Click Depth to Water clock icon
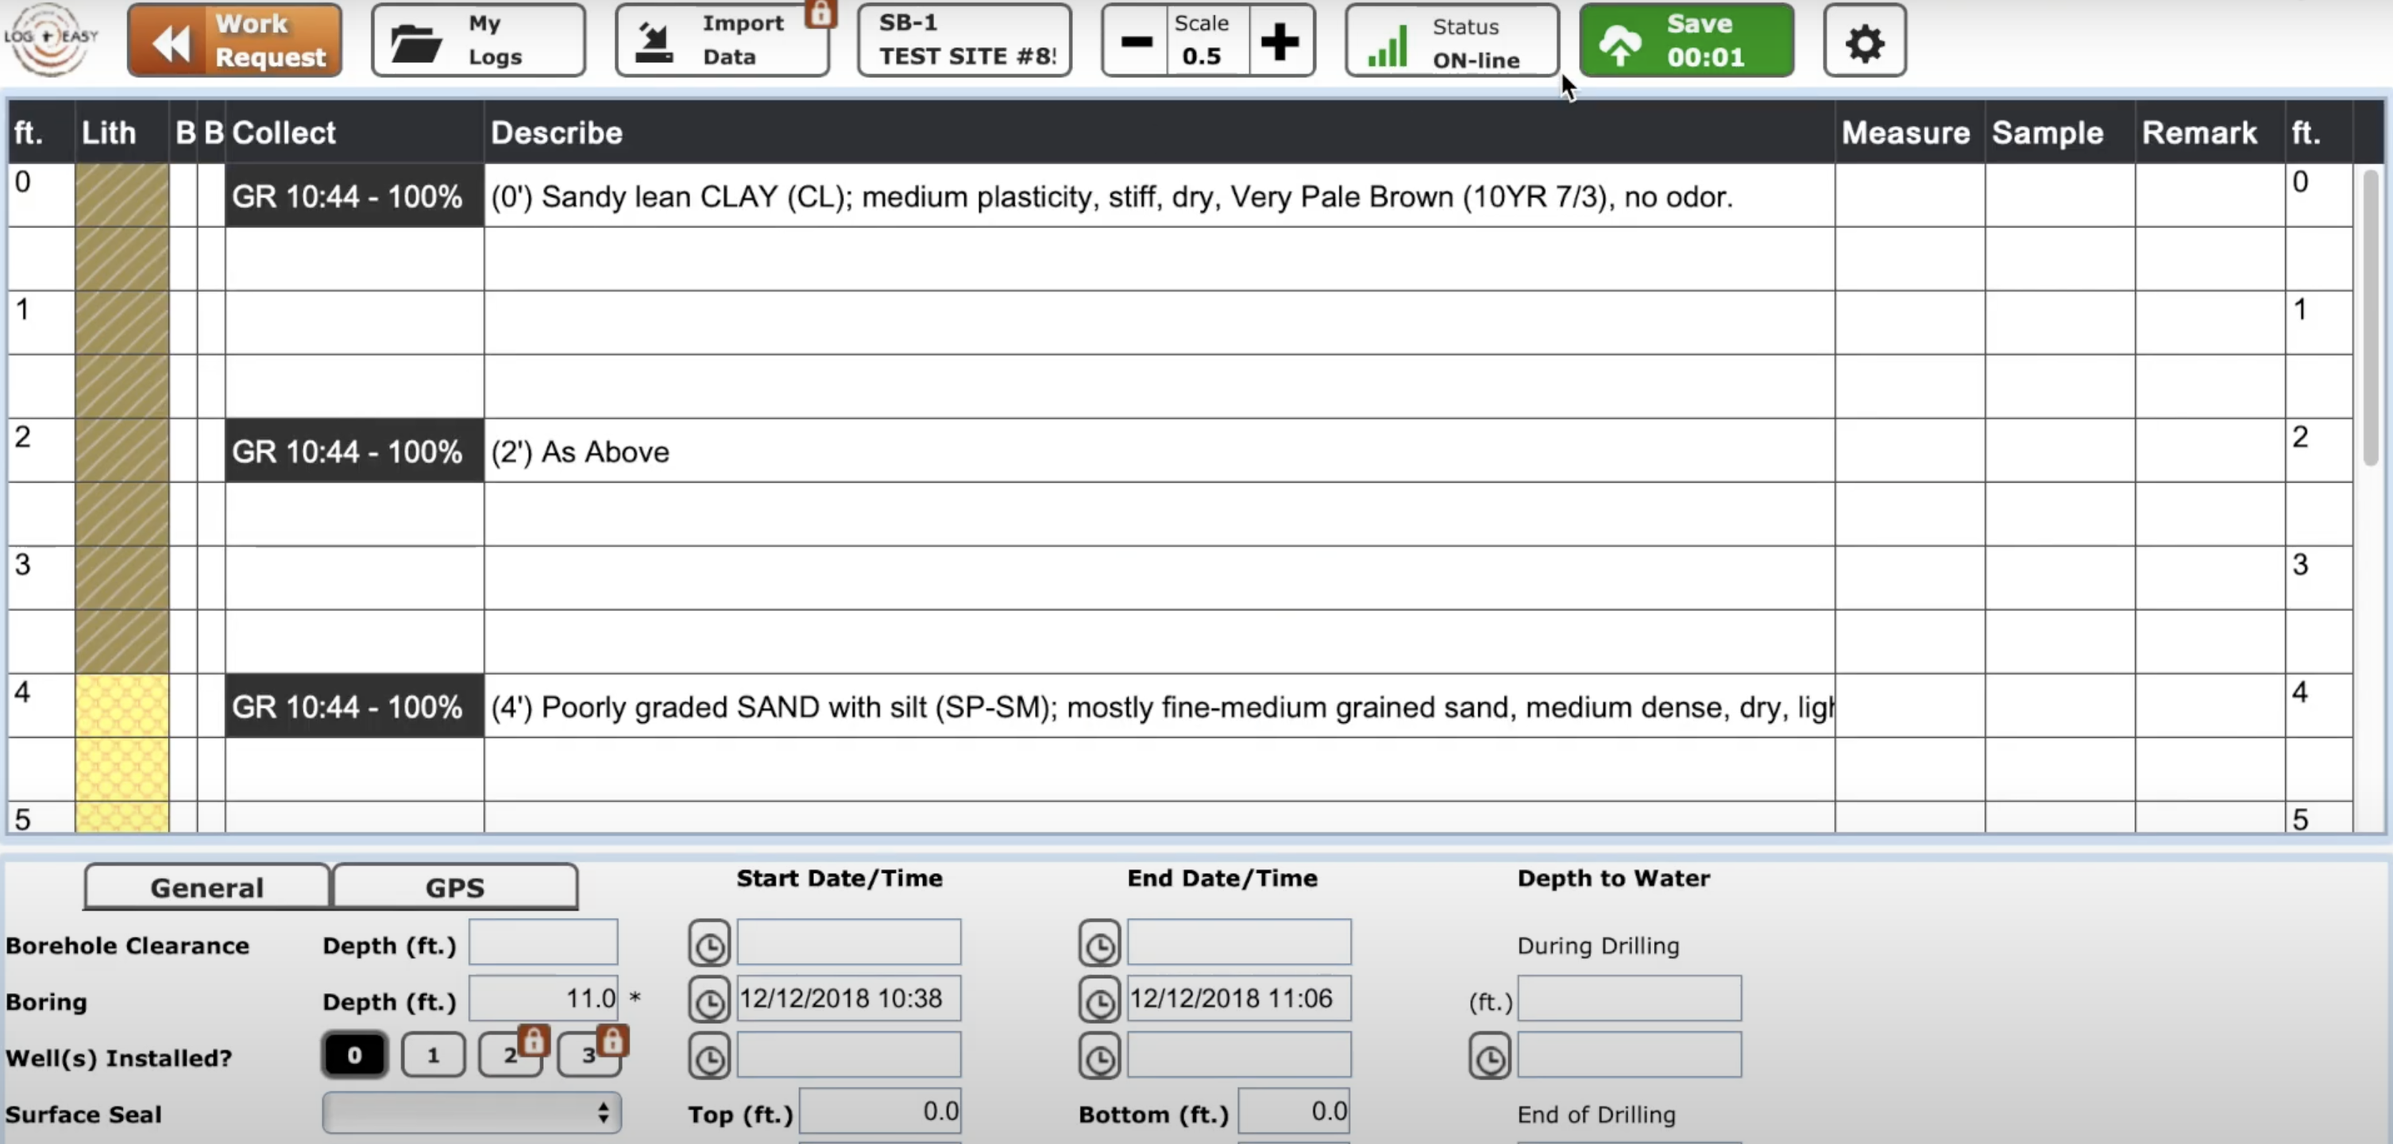 click(1489, 1057)
